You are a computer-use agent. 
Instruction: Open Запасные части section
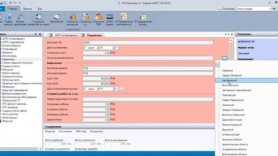click(11, 80)
